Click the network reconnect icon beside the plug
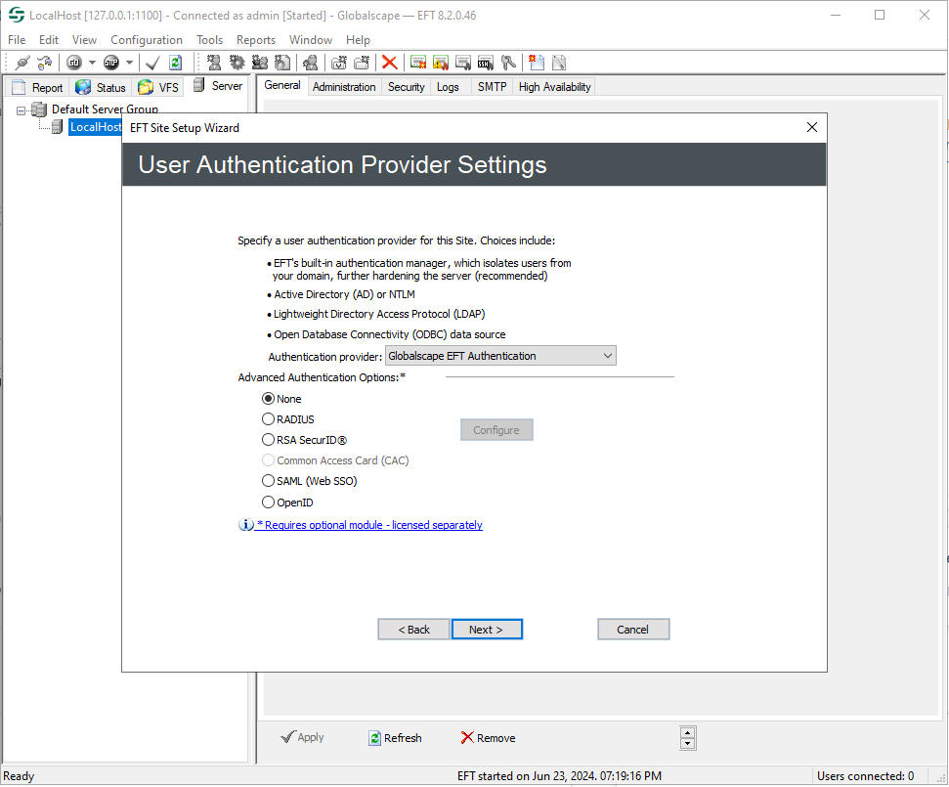The width and height of the screenshot is (949, 787). pos(44,63)
